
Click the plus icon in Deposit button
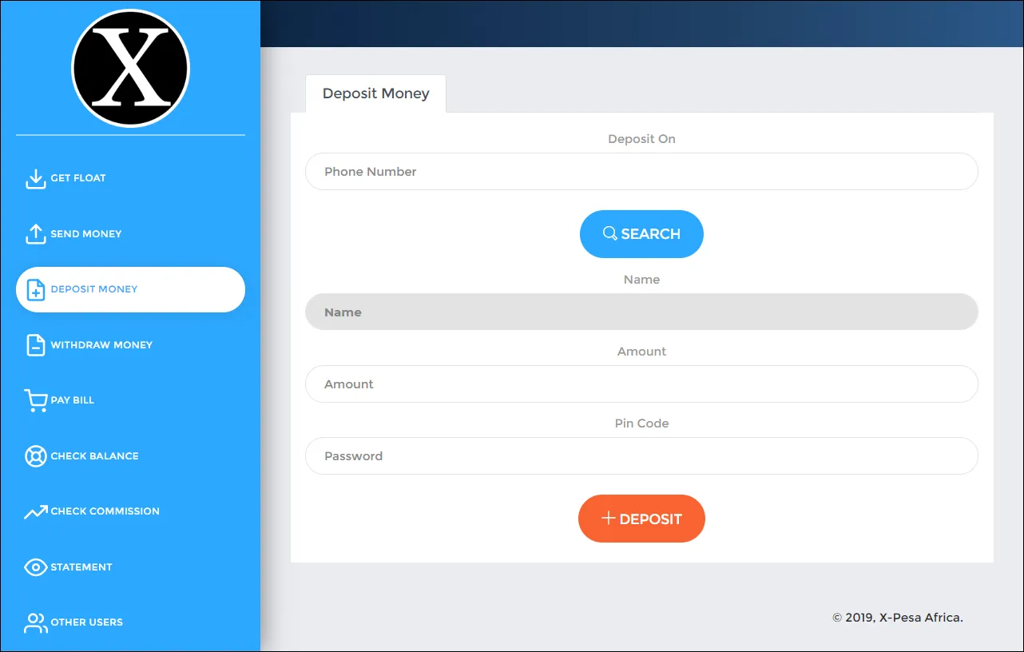[x=608, y=519]
